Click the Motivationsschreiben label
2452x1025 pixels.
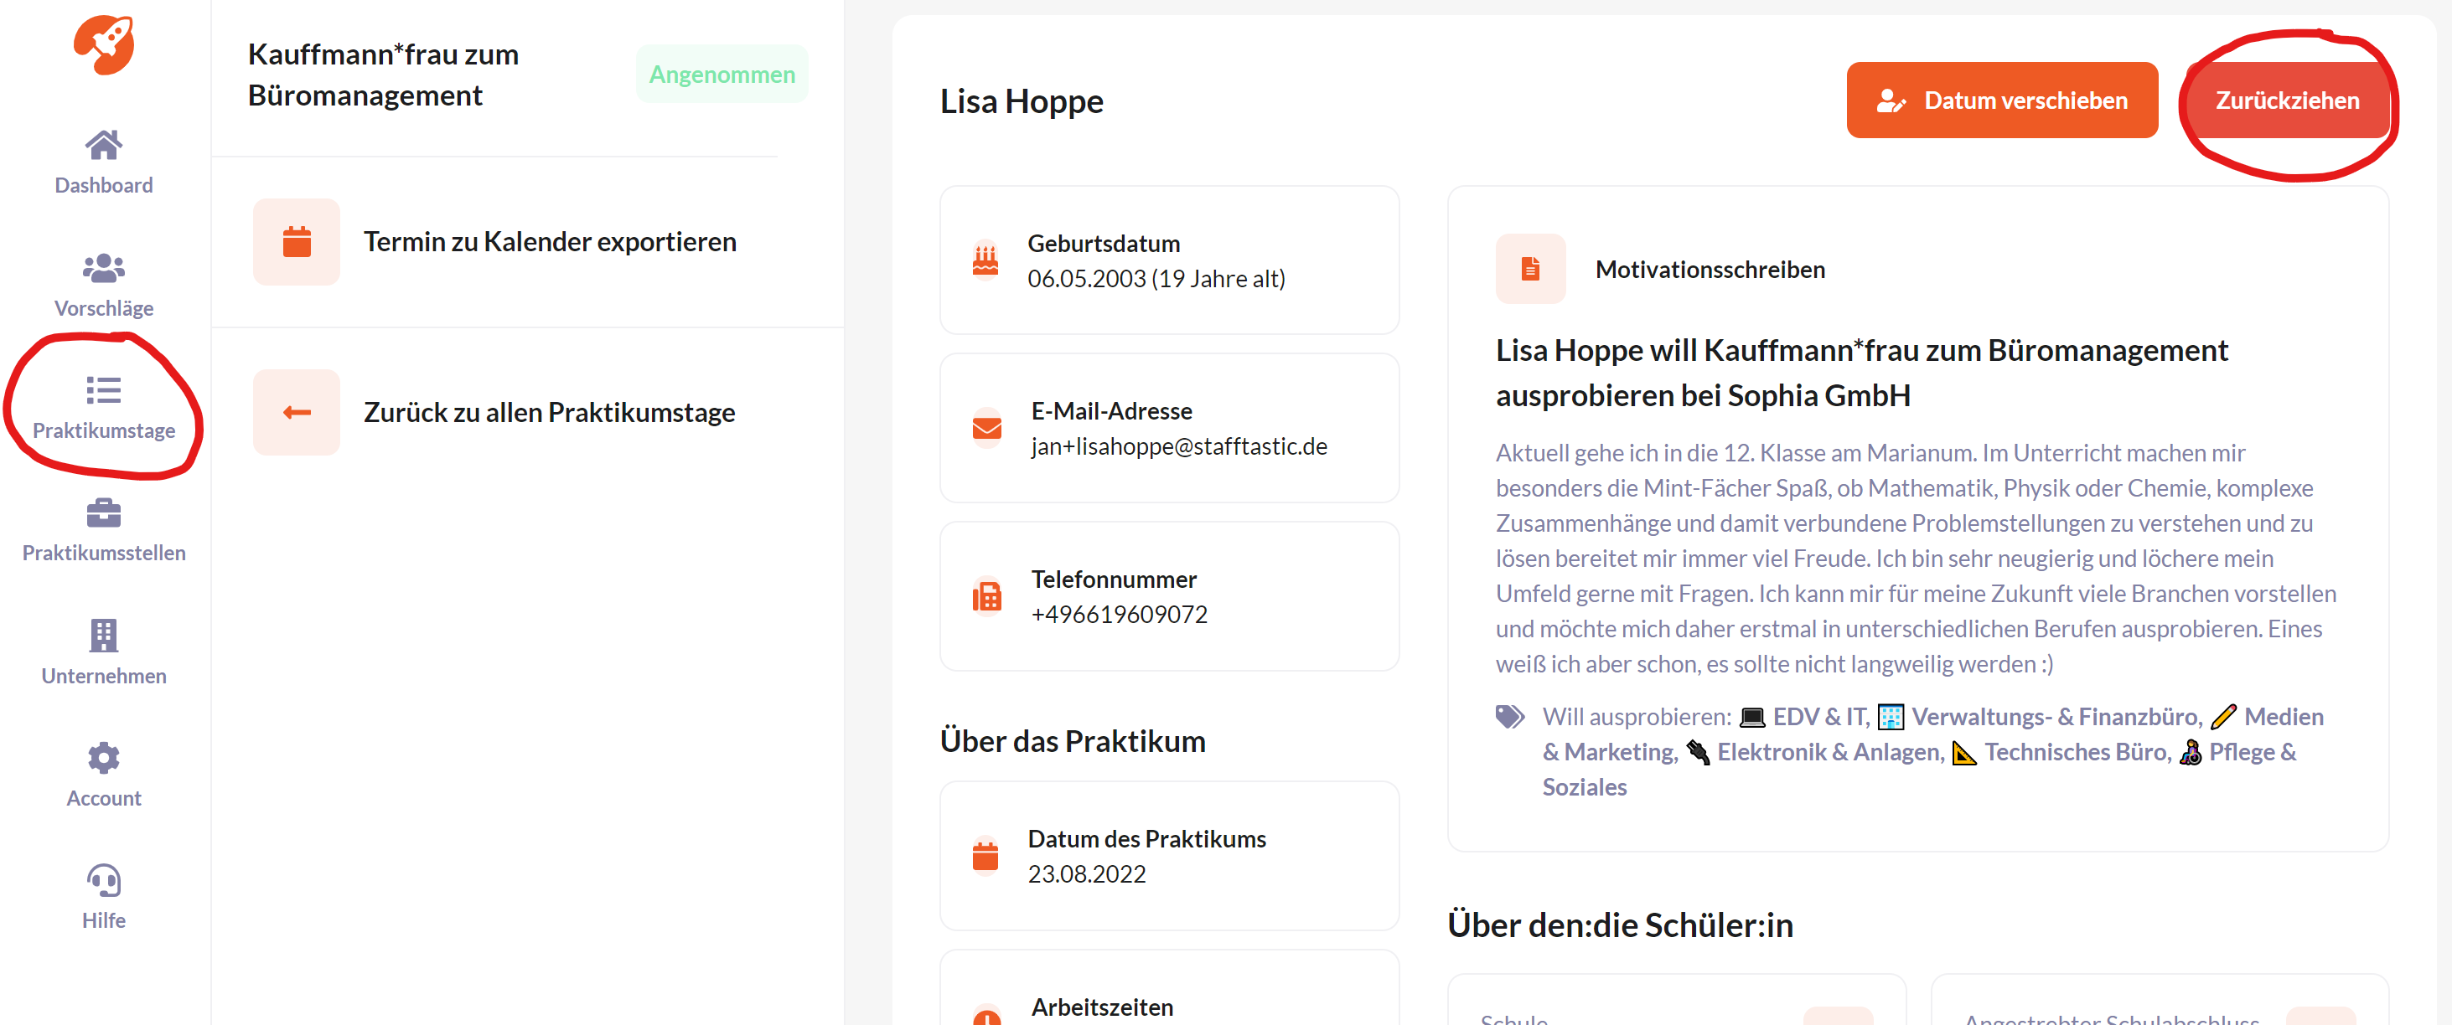click(1710, 269)
